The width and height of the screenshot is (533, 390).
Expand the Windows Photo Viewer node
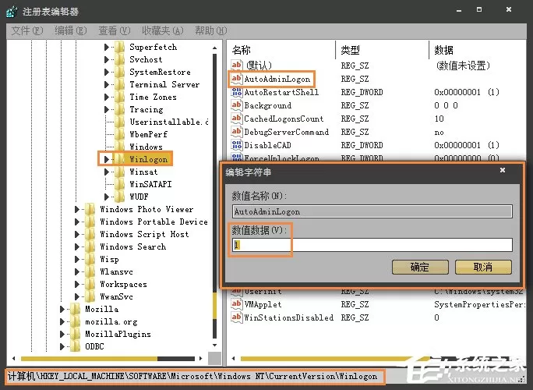77,209
